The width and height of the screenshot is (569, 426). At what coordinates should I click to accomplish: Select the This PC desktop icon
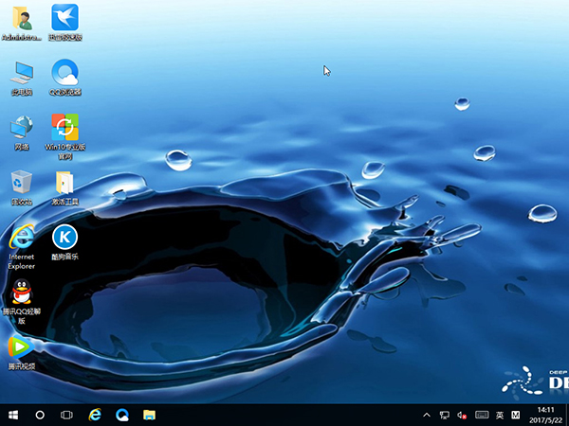(x=21, y=72)
